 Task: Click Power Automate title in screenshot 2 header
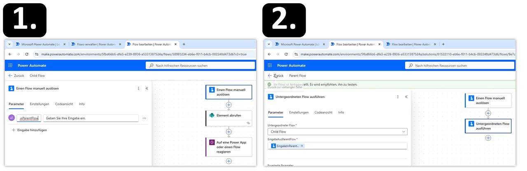click(x=291, y=66)
